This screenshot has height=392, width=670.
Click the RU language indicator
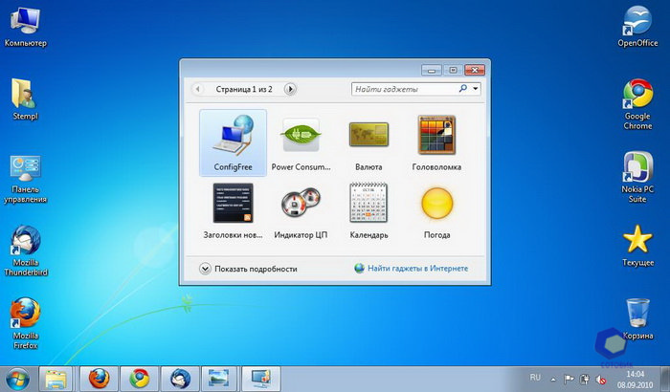535,377
